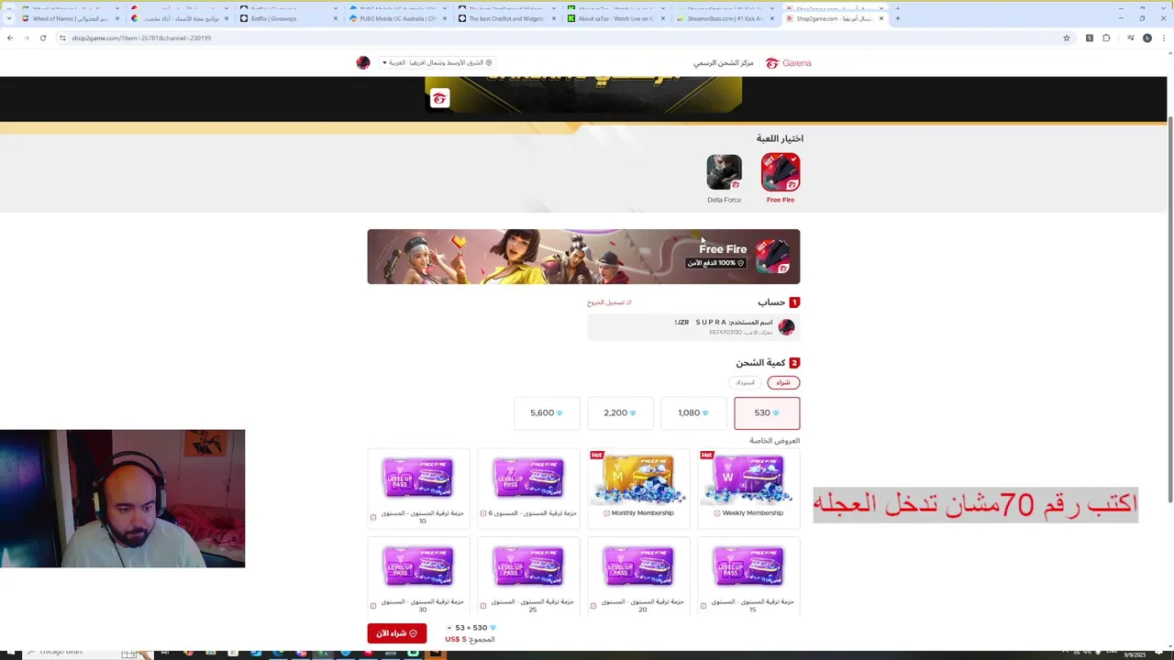Select the 530 diamonds option
The height and width of the screenshot is (660, 1174).
click(767, 413)
